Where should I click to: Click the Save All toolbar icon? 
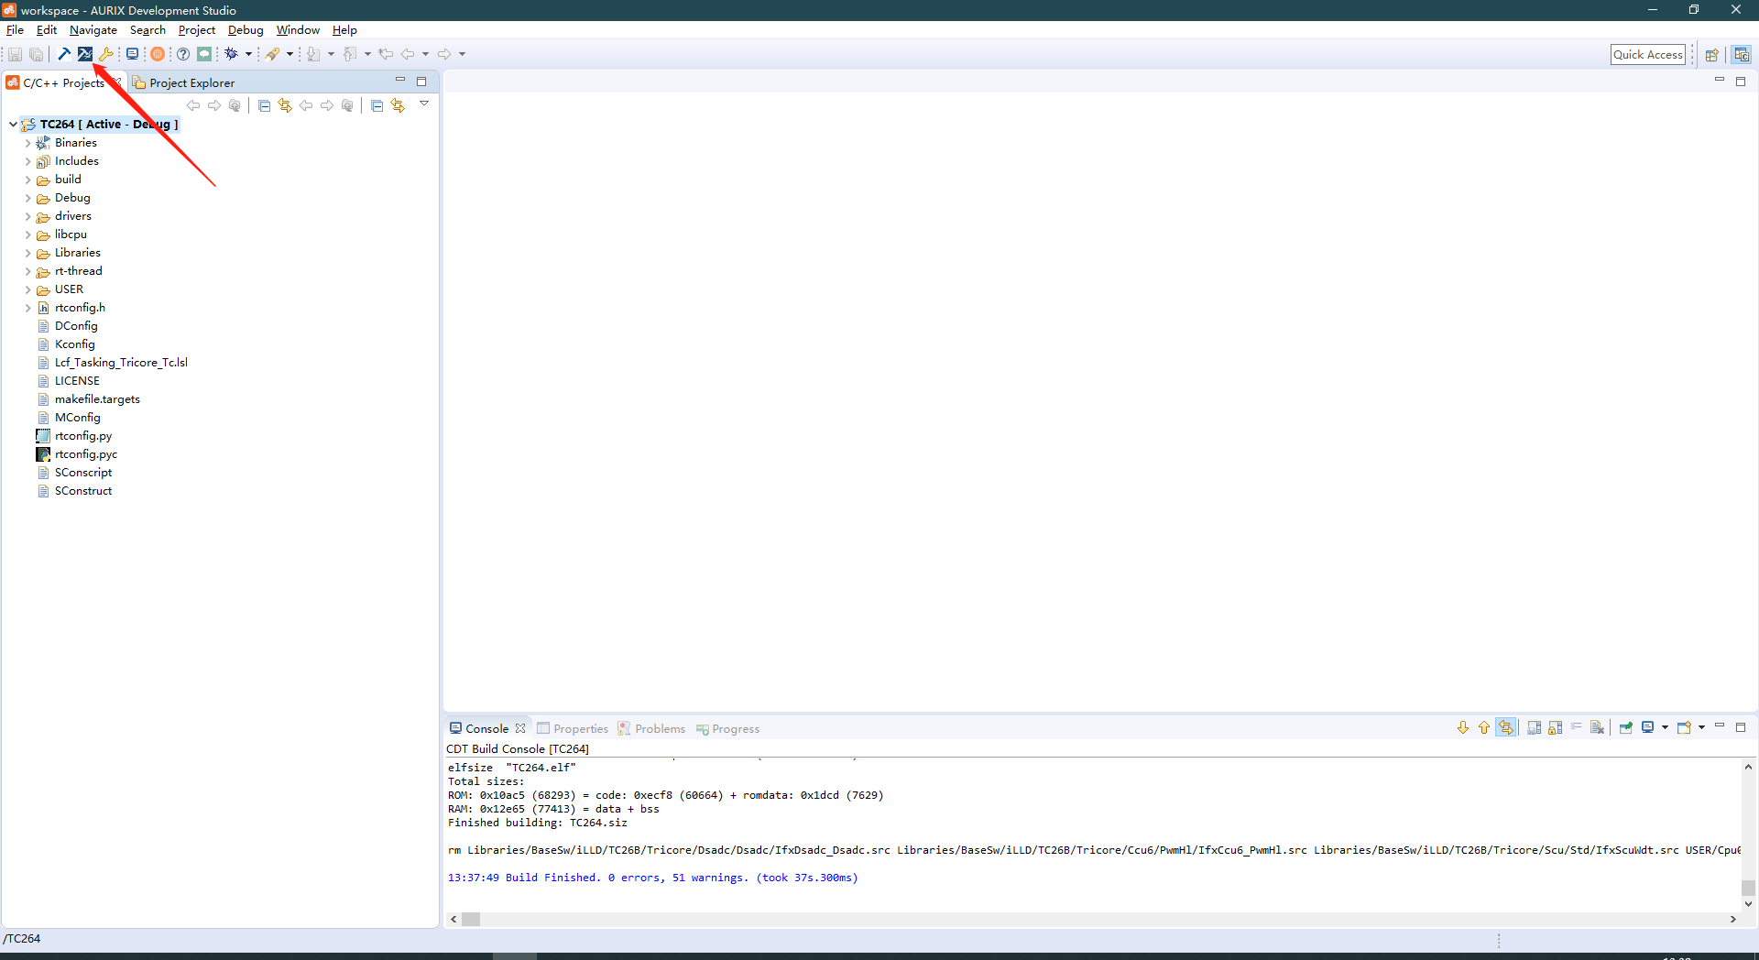coord(36,54)
